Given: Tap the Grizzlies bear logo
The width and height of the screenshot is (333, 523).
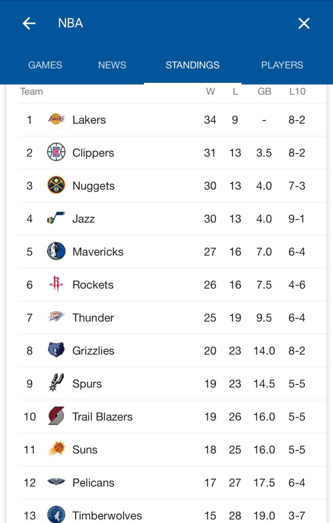Looking at the screenshot, I should coord(56,350).
